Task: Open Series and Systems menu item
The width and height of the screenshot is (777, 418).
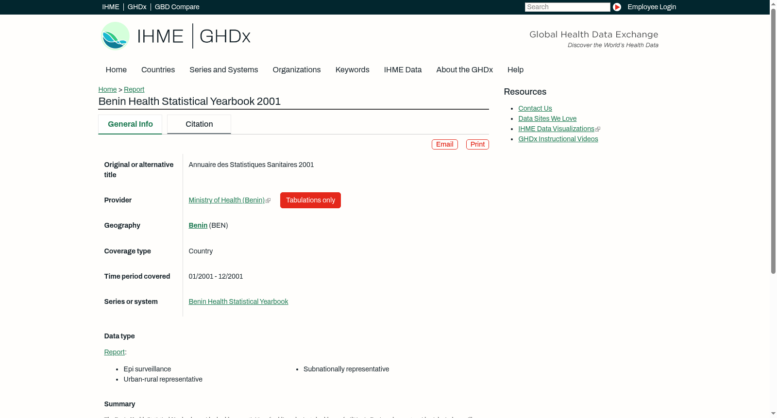Action: click(x=223, y=70)
